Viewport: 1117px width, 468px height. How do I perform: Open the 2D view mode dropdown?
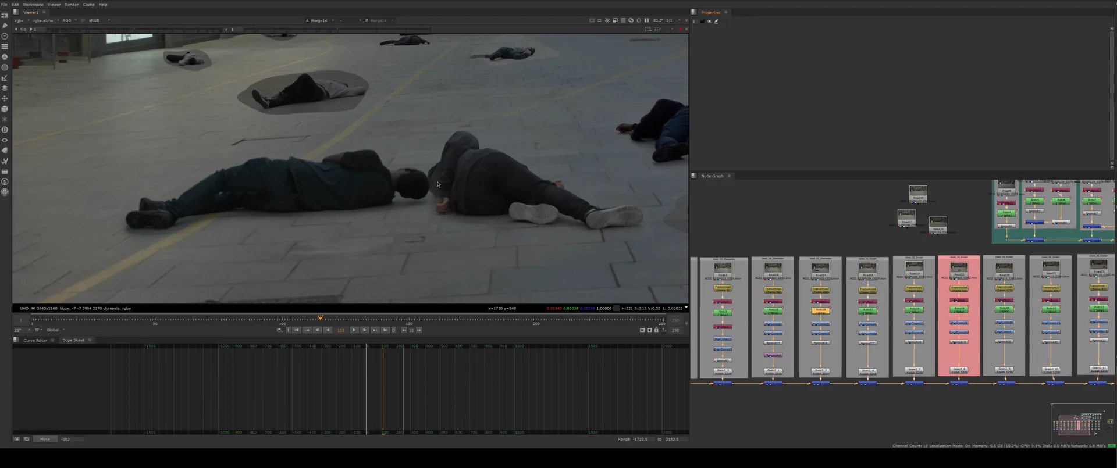pyautogui.click(x=664, y=29)
